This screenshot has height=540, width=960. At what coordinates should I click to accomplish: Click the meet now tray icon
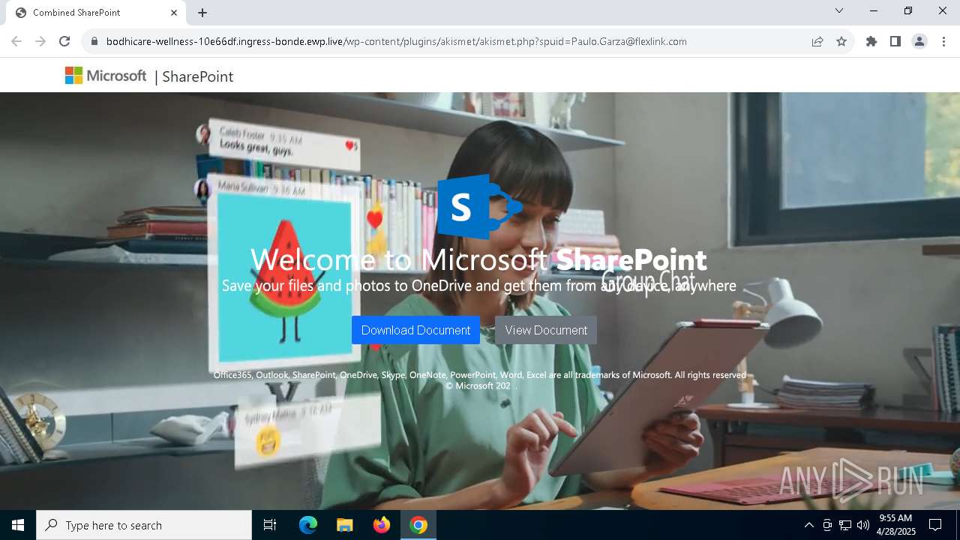pos(827,525)
